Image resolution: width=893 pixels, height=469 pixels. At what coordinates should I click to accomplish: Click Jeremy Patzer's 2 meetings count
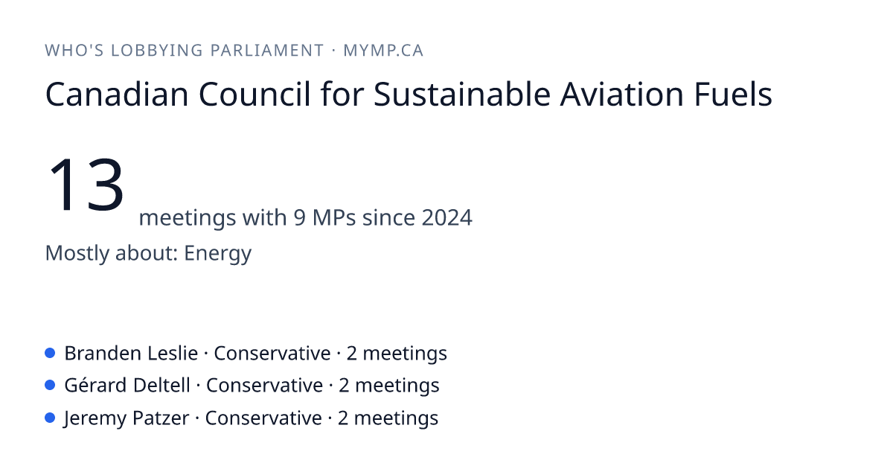[x=388, y=418]
